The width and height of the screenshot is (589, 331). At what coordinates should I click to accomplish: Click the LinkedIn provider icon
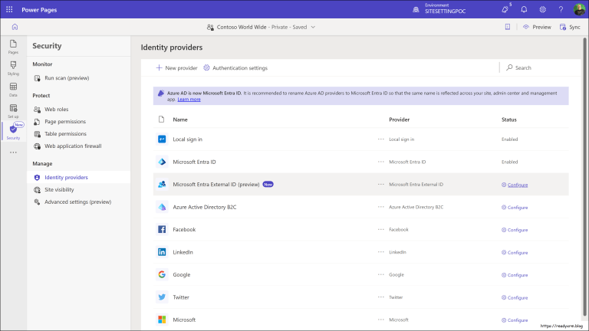point(162,252)
